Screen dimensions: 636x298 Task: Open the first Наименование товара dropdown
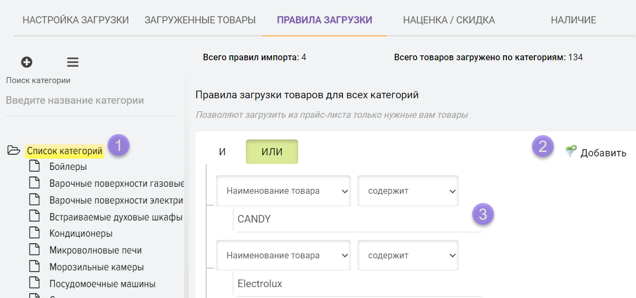(283, 191)
